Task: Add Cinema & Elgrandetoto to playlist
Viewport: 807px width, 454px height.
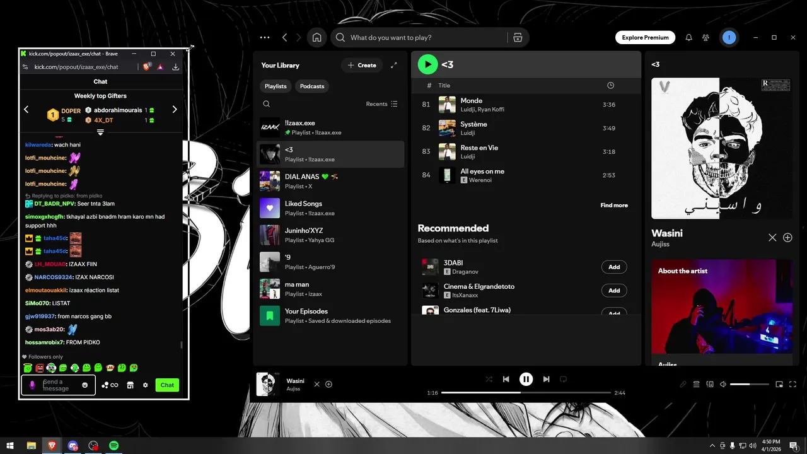Action: (x=614, y=291)
